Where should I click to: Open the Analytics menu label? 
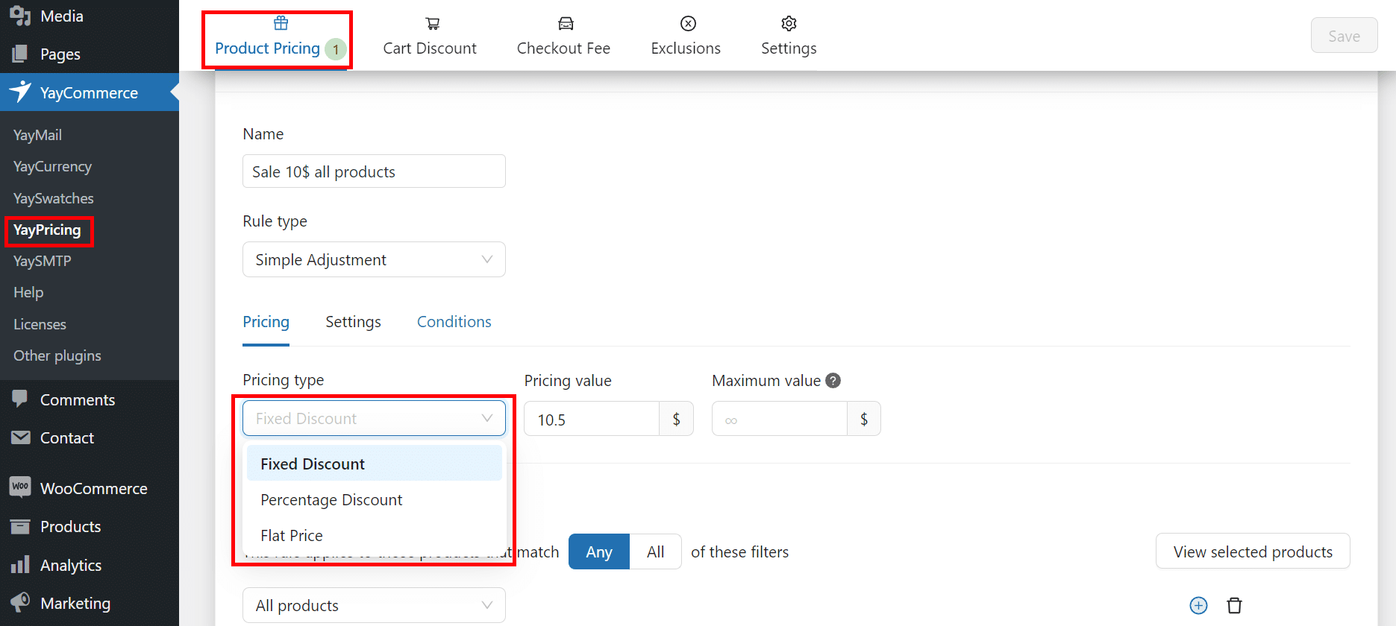coord(71,565)
